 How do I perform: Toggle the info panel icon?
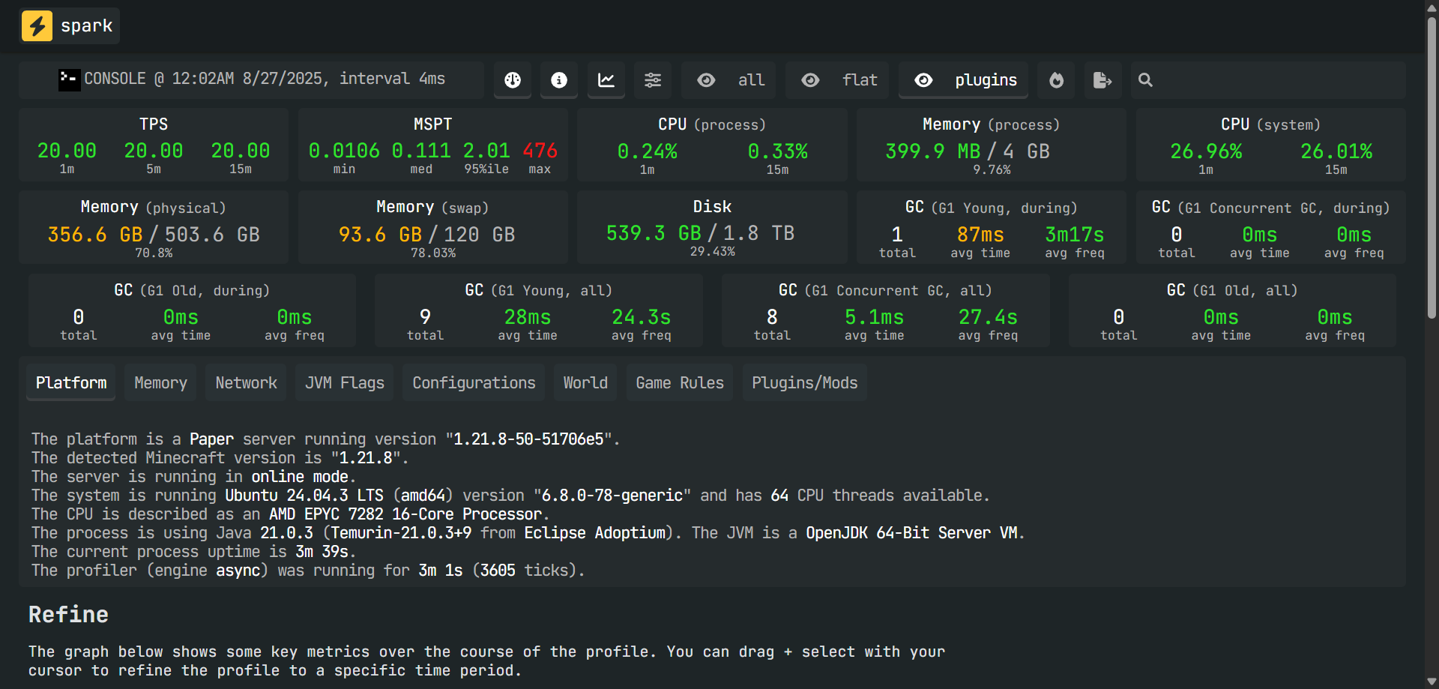pyautogui.click(x=559, y=80)
